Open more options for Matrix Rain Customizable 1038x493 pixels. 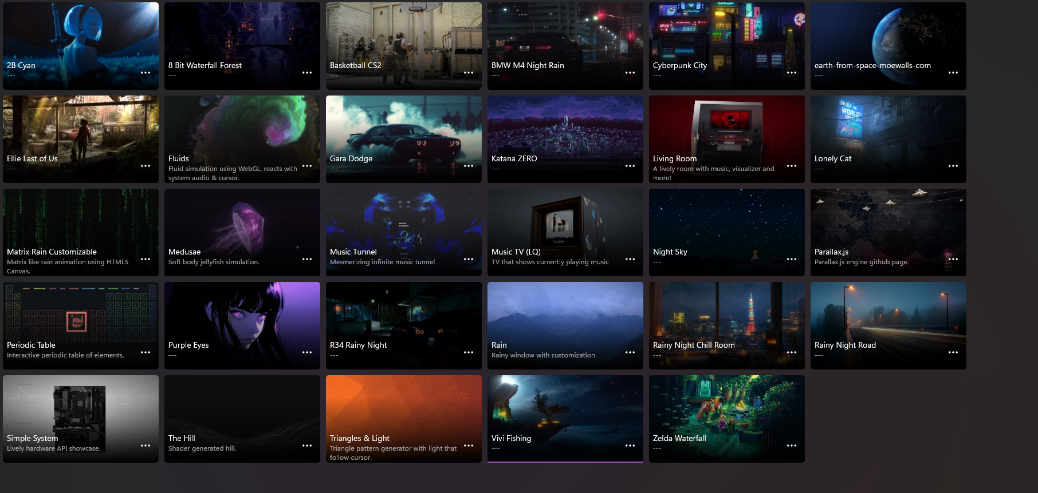[146, 259]
